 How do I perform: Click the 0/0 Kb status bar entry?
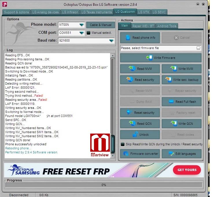[44, 195]
